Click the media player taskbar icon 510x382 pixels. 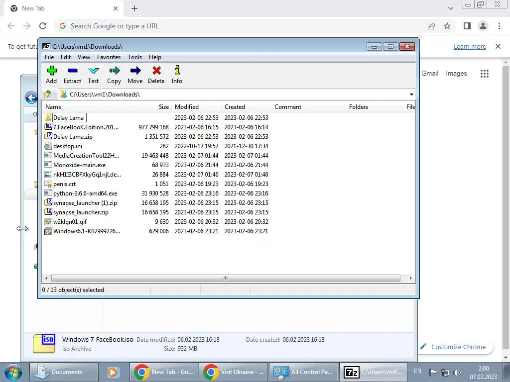click(x=114, y=372)
